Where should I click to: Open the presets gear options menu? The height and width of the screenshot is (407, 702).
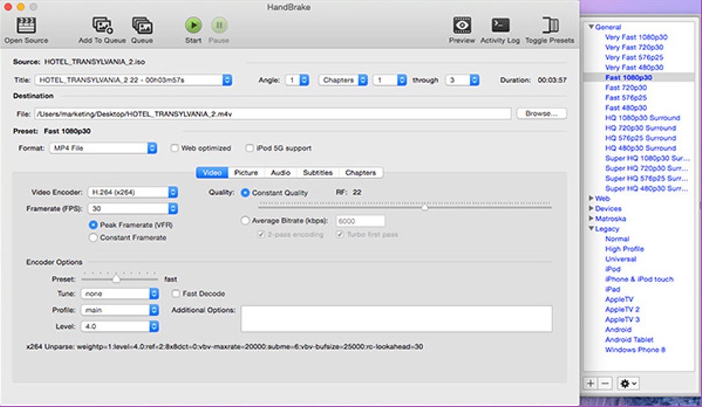628,383
